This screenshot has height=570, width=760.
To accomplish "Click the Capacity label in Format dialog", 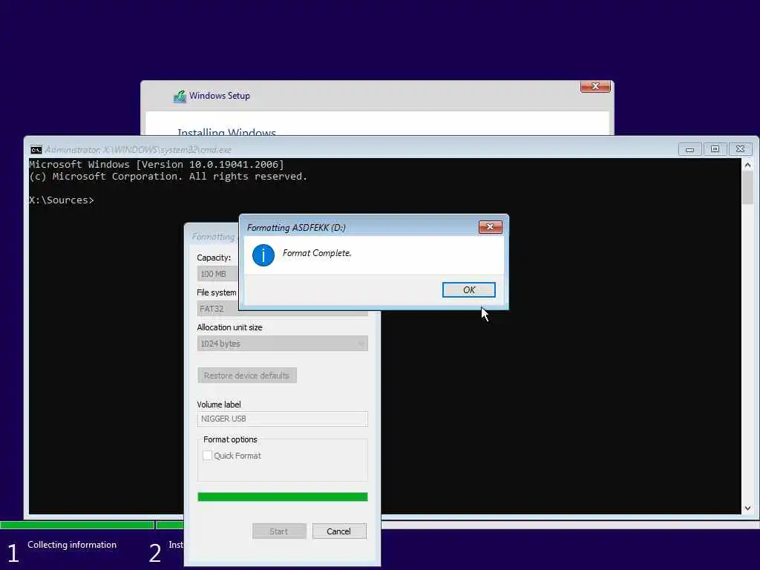I will (x=214, y=258).
